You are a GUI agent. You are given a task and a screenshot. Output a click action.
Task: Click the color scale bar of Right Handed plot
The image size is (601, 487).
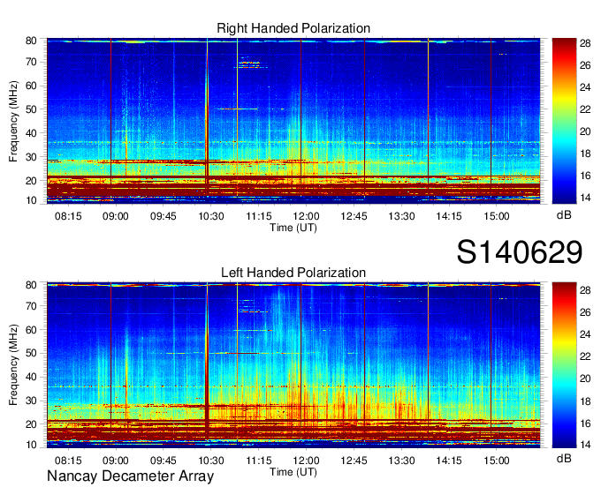[x=564, y=121]
